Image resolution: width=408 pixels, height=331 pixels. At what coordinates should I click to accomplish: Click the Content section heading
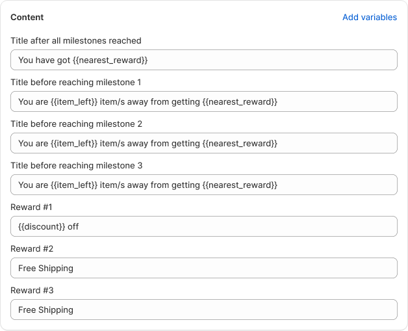(x=27, y=18)
